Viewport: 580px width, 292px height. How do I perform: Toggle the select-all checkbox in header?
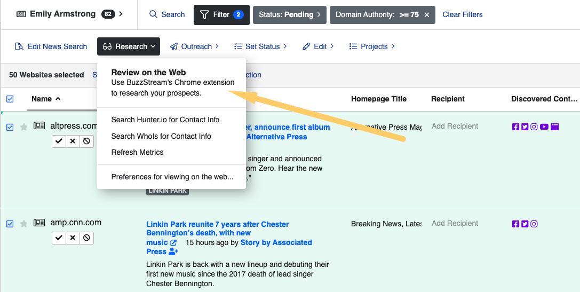[10, 99]
